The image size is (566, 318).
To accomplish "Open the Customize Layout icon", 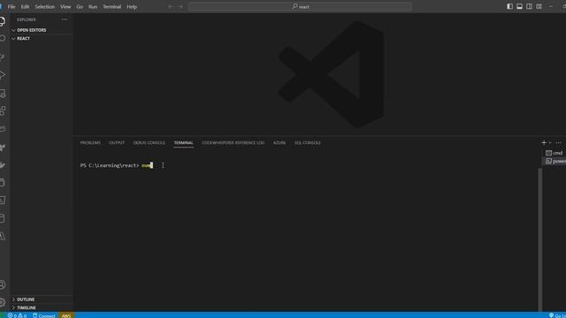I will (539, 6).
